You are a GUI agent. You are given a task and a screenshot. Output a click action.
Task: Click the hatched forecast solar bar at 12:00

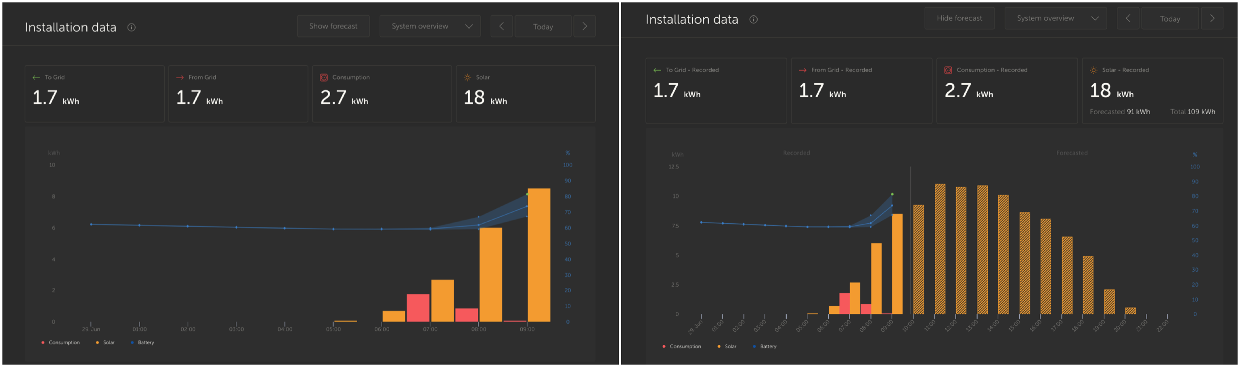pos(961,250)
